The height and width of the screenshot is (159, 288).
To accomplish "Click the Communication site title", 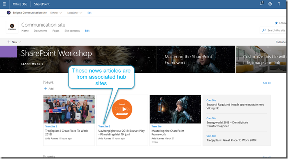I will (43, 25).
